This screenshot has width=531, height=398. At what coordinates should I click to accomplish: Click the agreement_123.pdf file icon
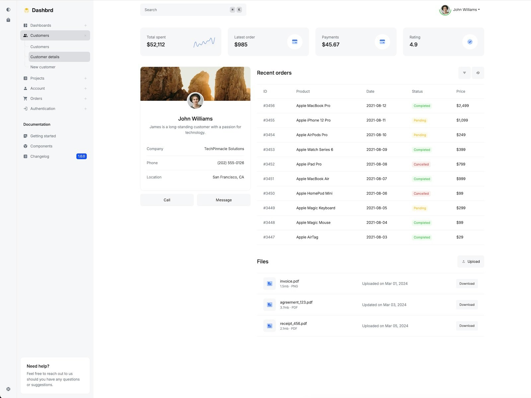pyautogui.click(x=269, y=305)
